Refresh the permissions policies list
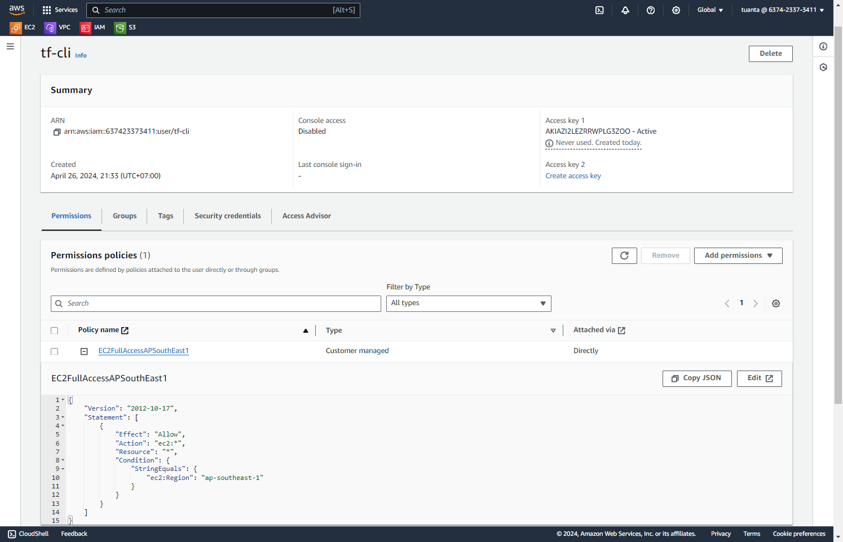 coord(624,255)
